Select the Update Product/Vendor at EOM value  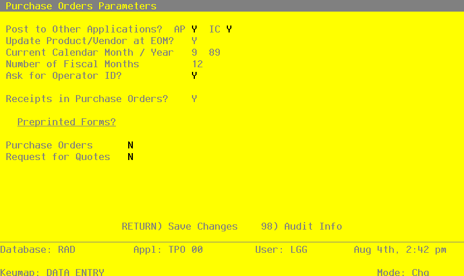point(194,41)
